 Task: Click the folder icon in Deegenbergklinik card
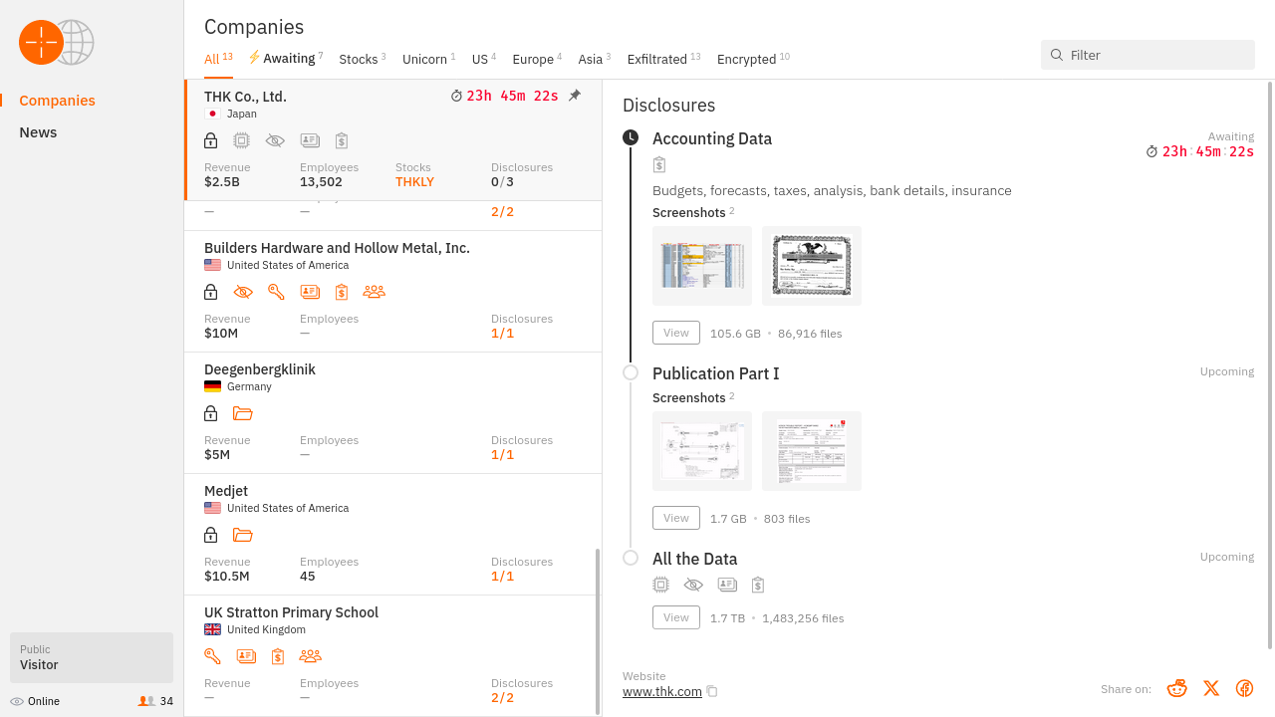pos(243,413)
